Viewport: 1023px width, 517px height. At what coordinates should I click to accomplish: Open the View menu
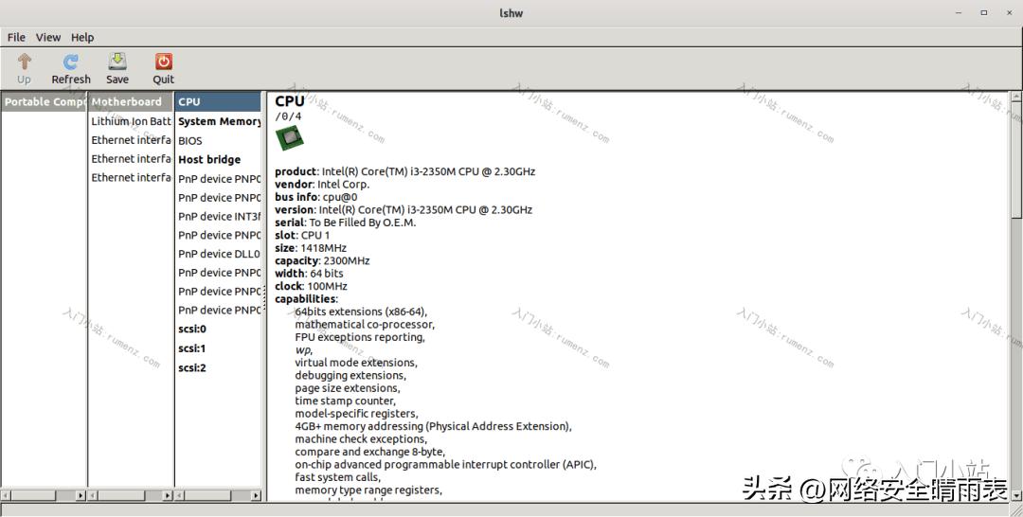pyautogui.click(x=48, y=38)
